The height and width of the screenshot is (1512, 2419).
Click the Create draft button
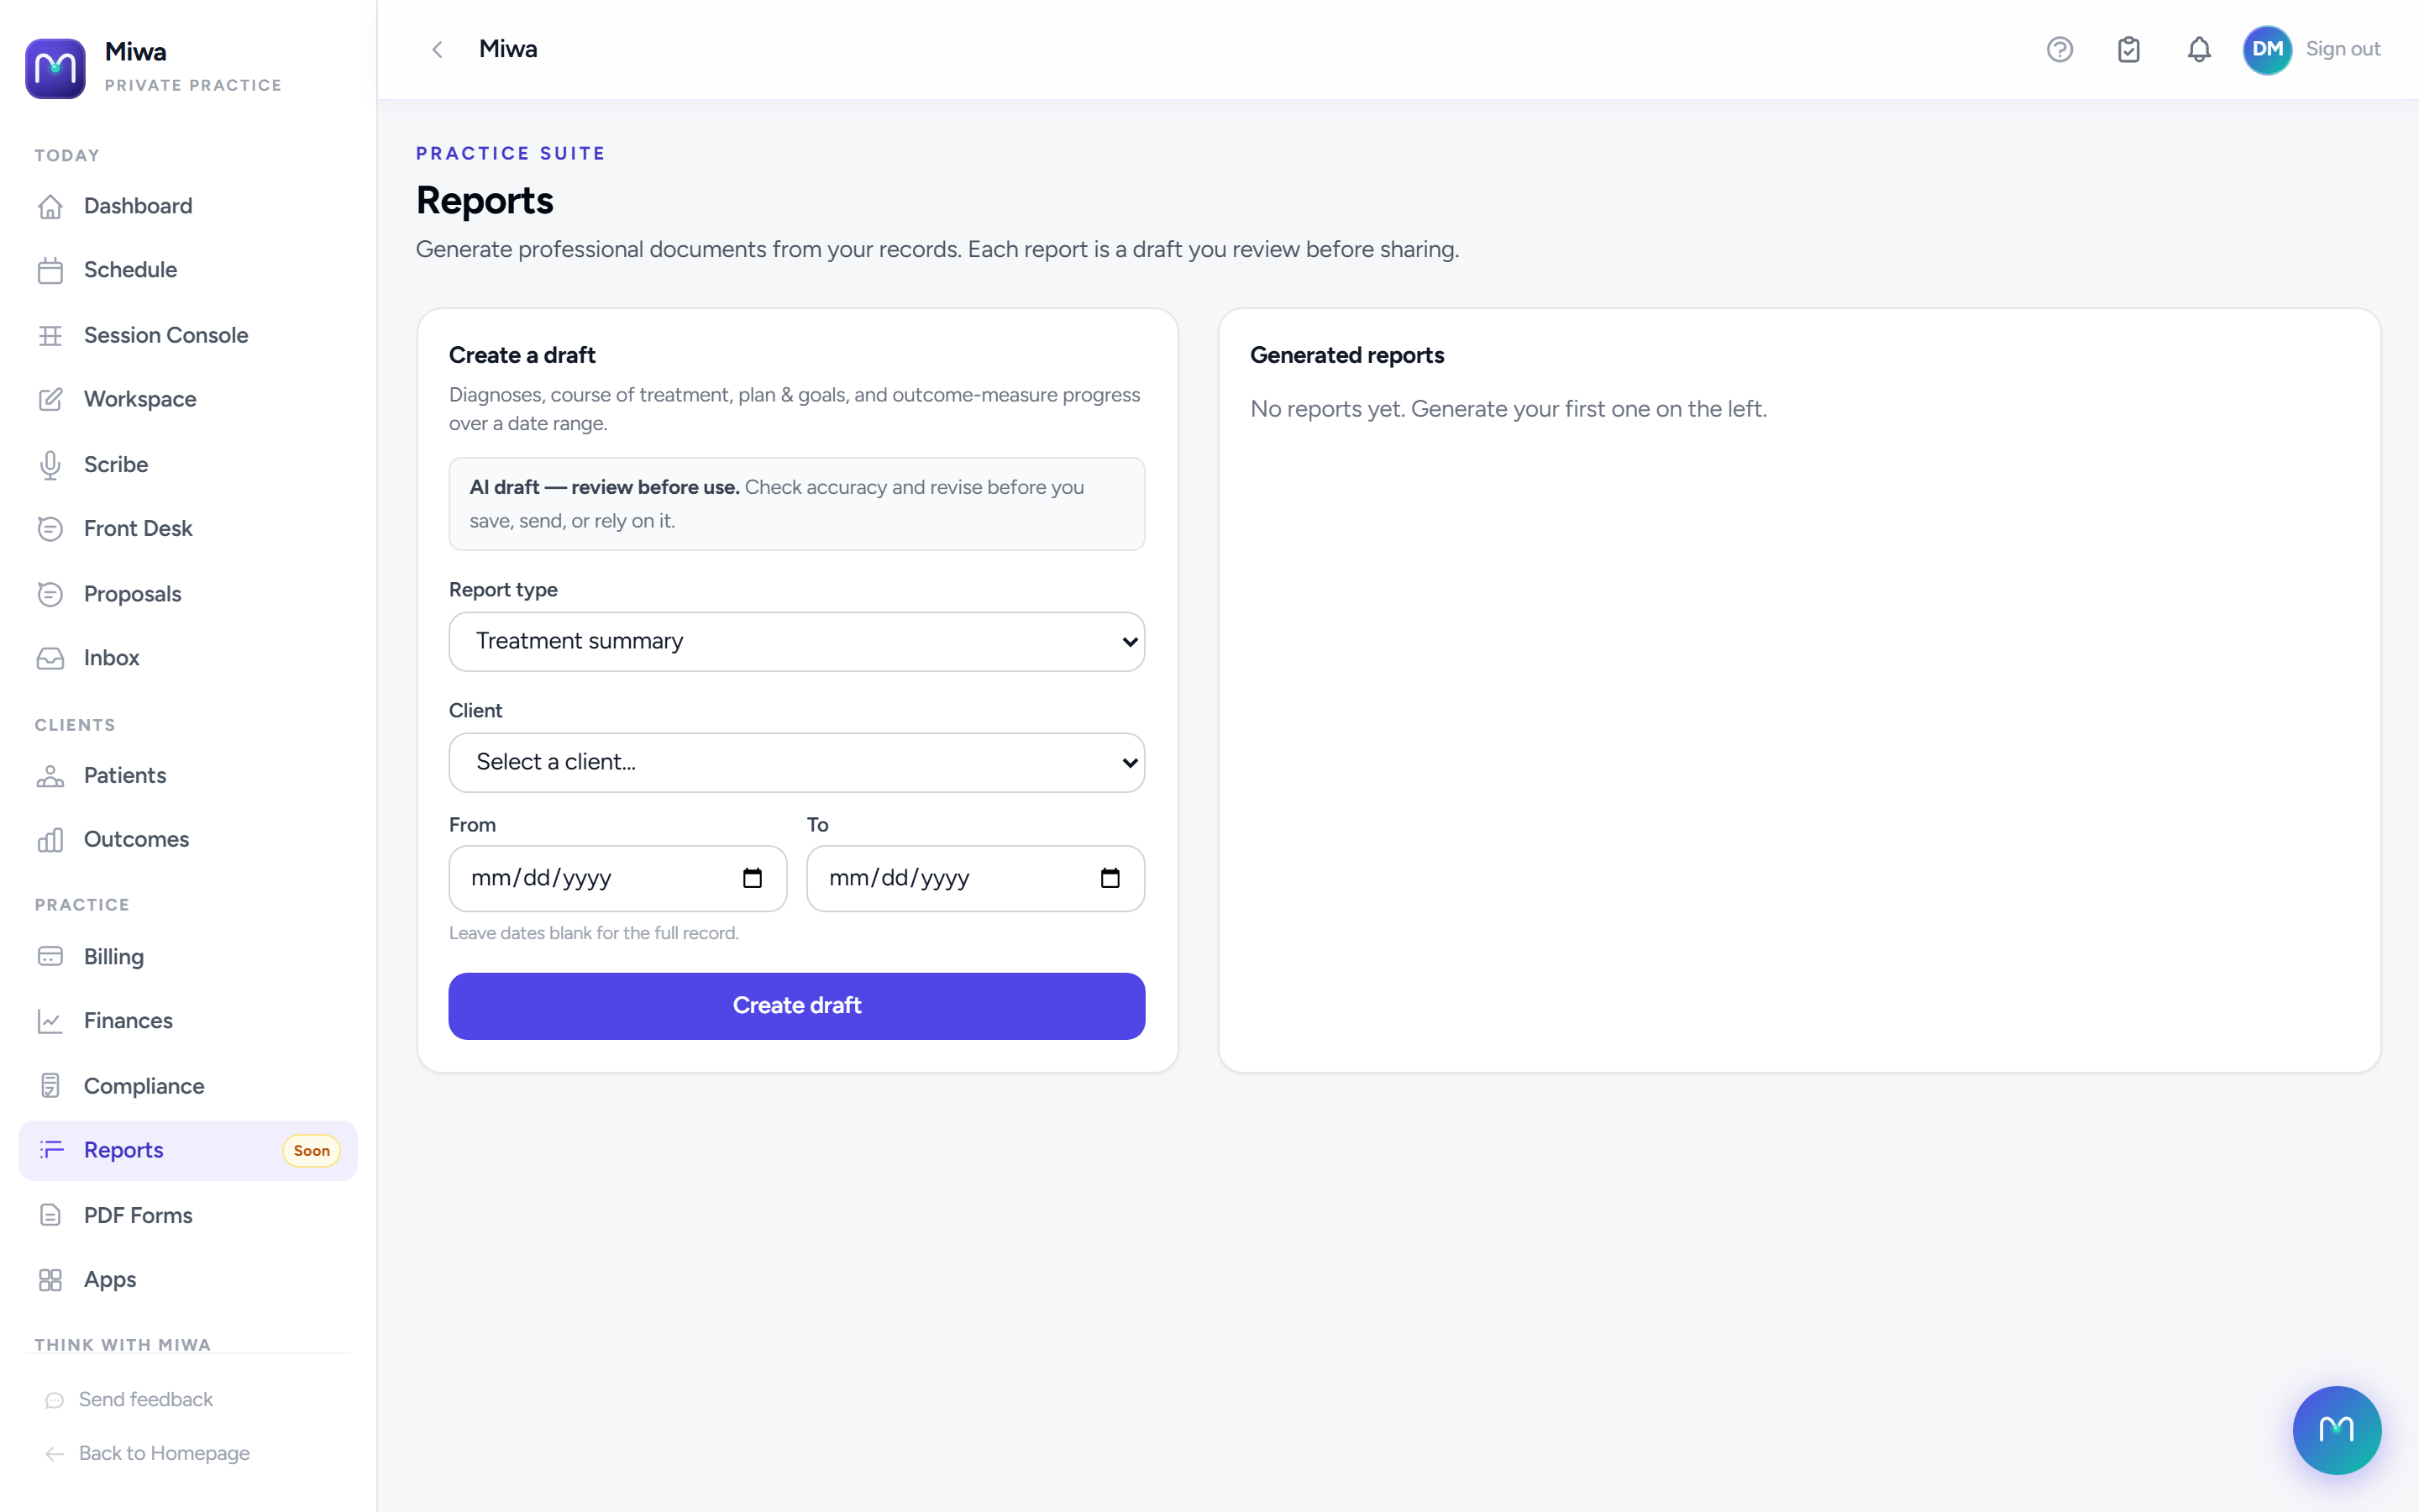pyautogui.click(x=796, y=1005)
